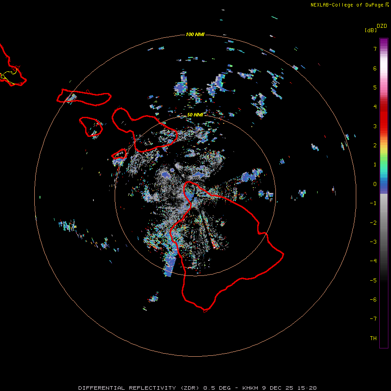Click the TH threshold label on legend

coord(373,338)
